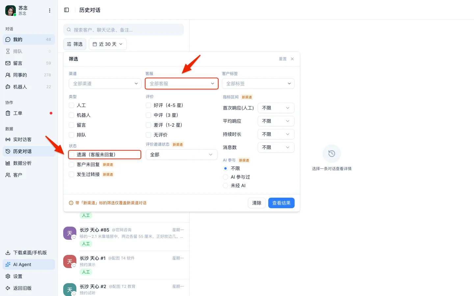Viewport: 474px width, 296px height.
Task: Open the three-dot menu beside 苏念
Action: click(50, 11)
